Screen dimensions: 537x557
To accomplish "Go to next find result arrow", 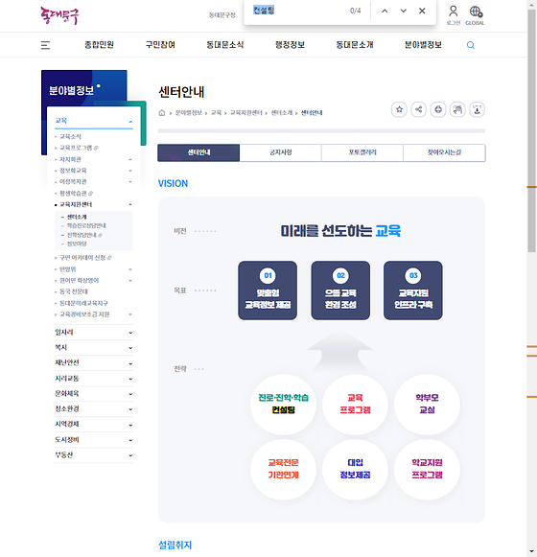I will coord(404,11).
